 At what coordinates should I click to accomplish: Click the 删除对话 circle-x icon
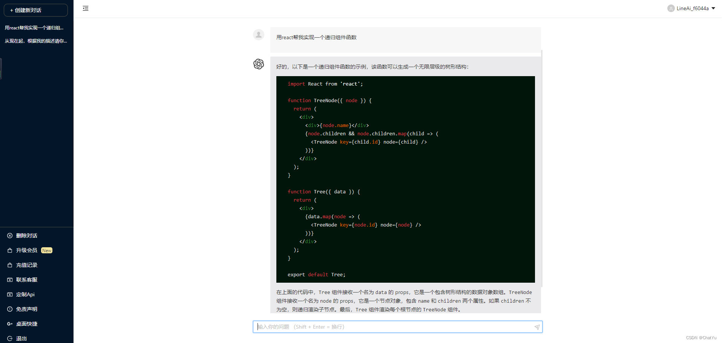[x=10, y=236]
